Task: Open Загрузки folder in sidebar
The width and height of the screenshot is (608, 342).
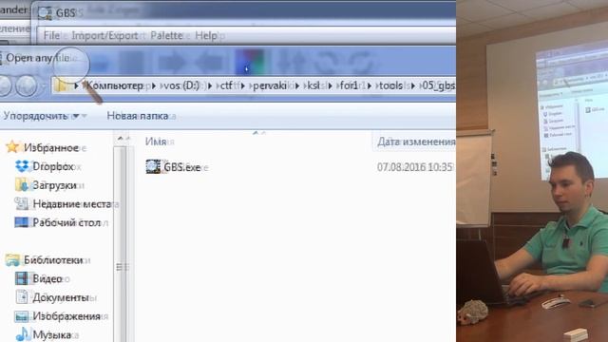Action: coord(54,185)
